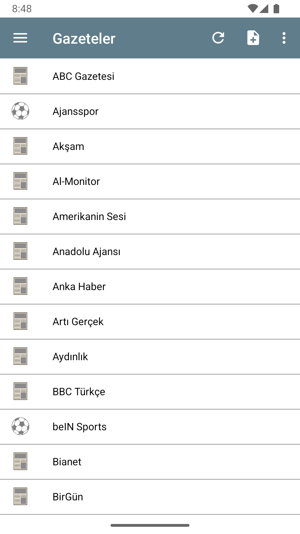This screenshot has width=300, height=534.
Task: Select Anka Haber in the list
Action: tap(79, 286)
